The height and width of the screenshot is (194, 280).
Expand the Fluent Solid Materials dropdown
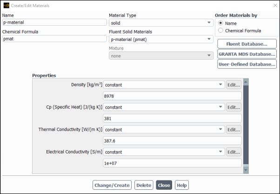pos(161,39)
